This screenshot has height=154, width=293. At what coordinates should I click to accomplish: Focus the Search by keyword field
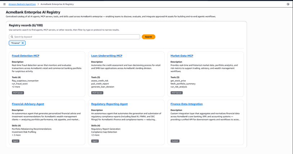click(x=76, y=37)
